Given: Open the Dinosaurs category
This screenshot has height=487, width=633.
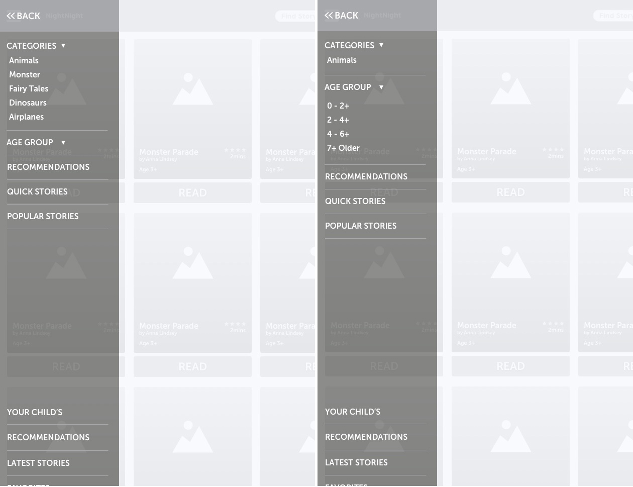Looking at the screenshot, I should click(x=28, y=103).
